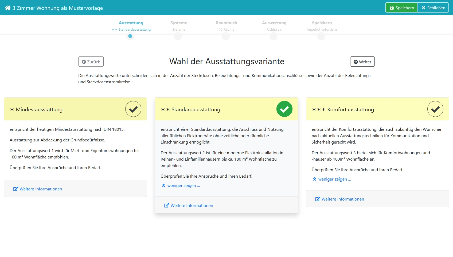Image resolution: width=453 pixels, height=257 pixels.
Task: Click the Auswertung step progress dot
Action: [273, 36]
